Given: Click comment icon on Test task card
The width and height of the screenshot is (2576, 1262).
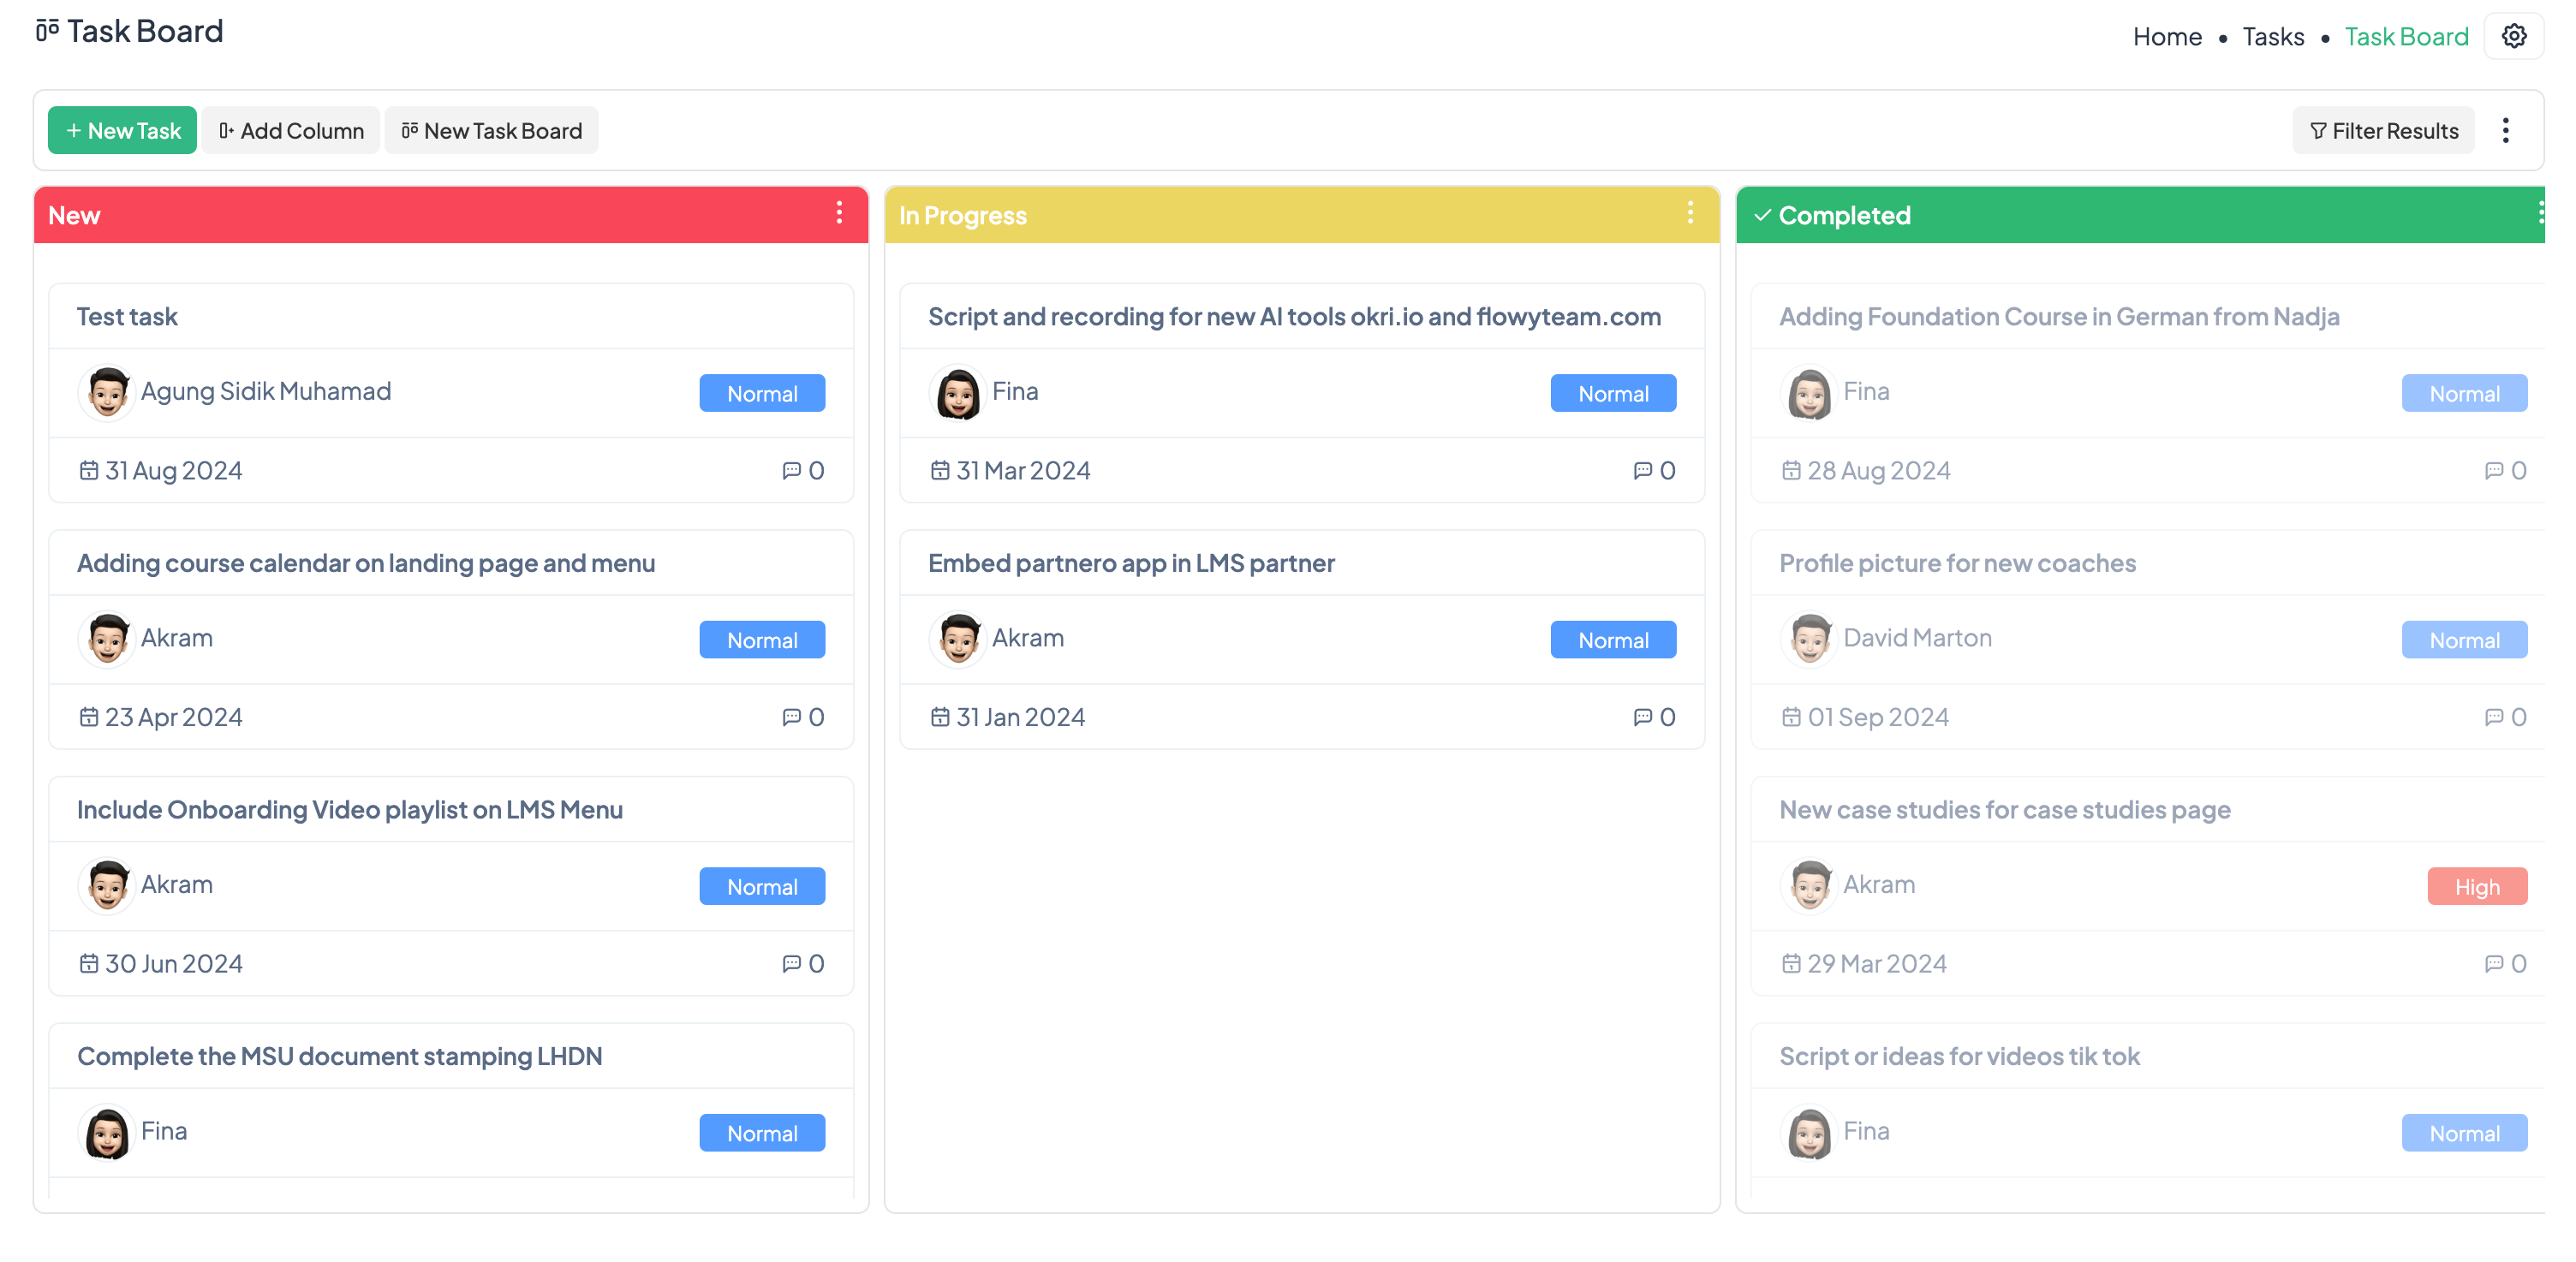Looking at the screenshot, I should pos(791,471).
